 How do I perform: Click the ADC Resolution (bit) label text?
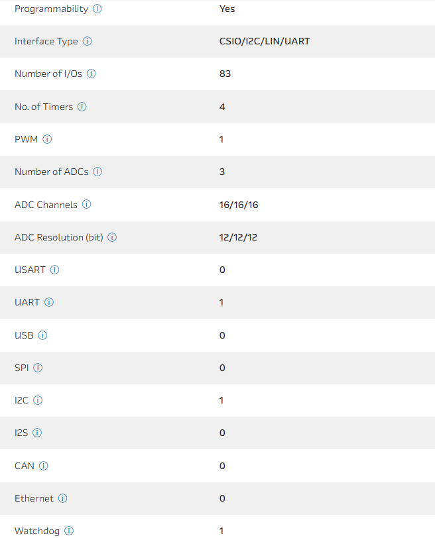(58, 237)
